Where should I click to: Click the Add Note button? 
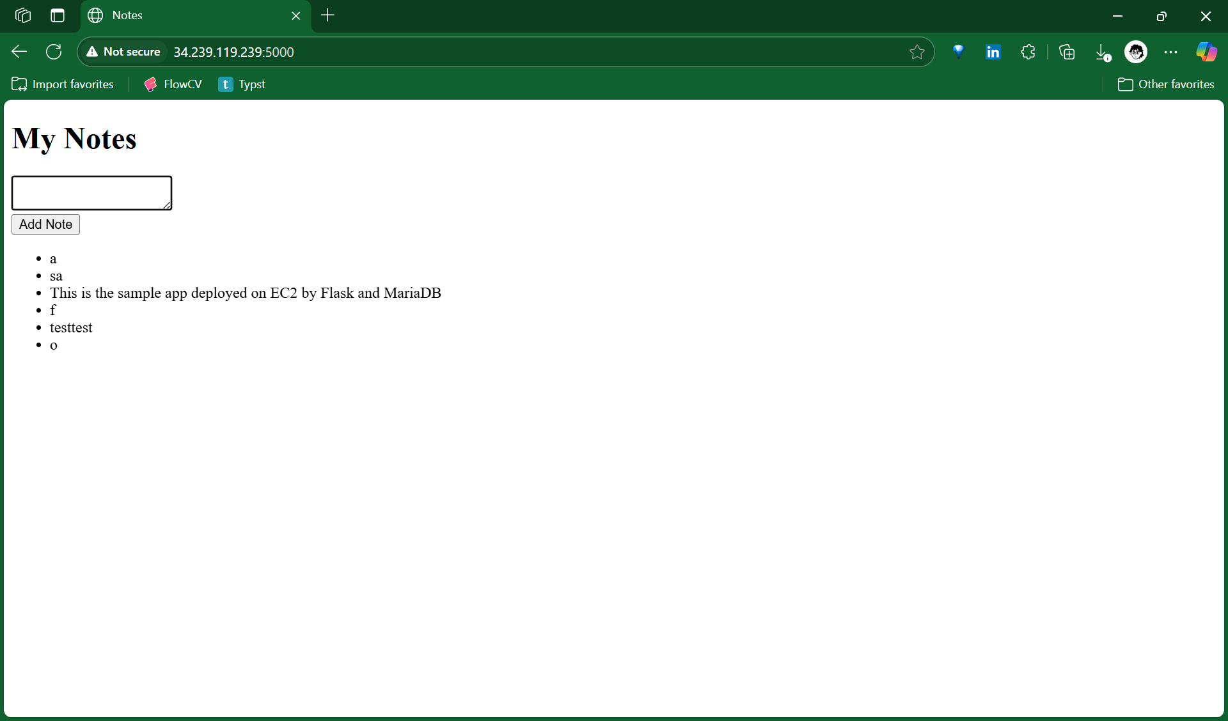pyautogui.click(x=45, y=224)
